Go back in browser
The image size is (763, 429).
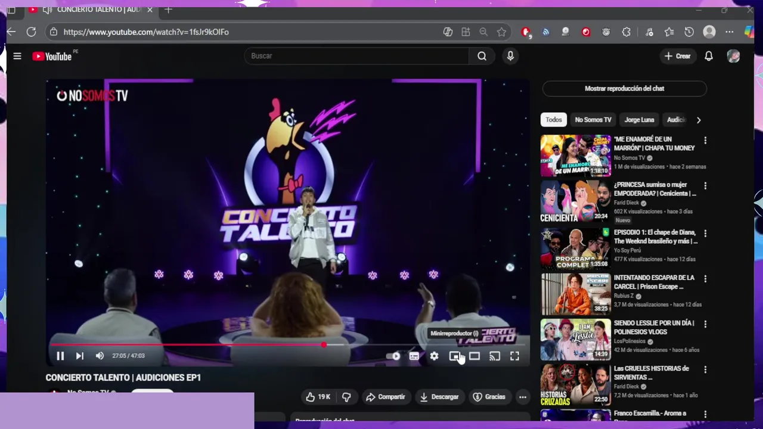tap(11, 32)
